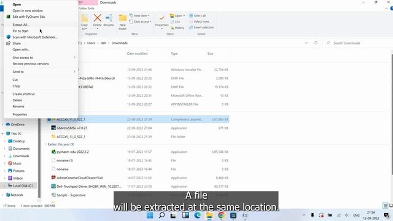Switch to details view icon in status bar
Viewport: 393px width, 221px height.
pos(386,206)
